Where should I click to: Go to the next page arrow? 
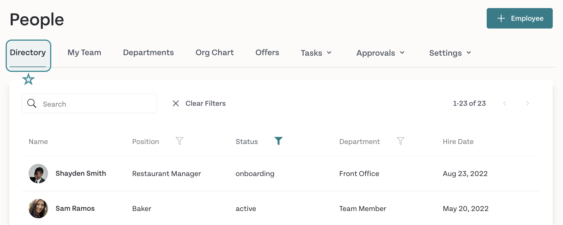point(528,103)
